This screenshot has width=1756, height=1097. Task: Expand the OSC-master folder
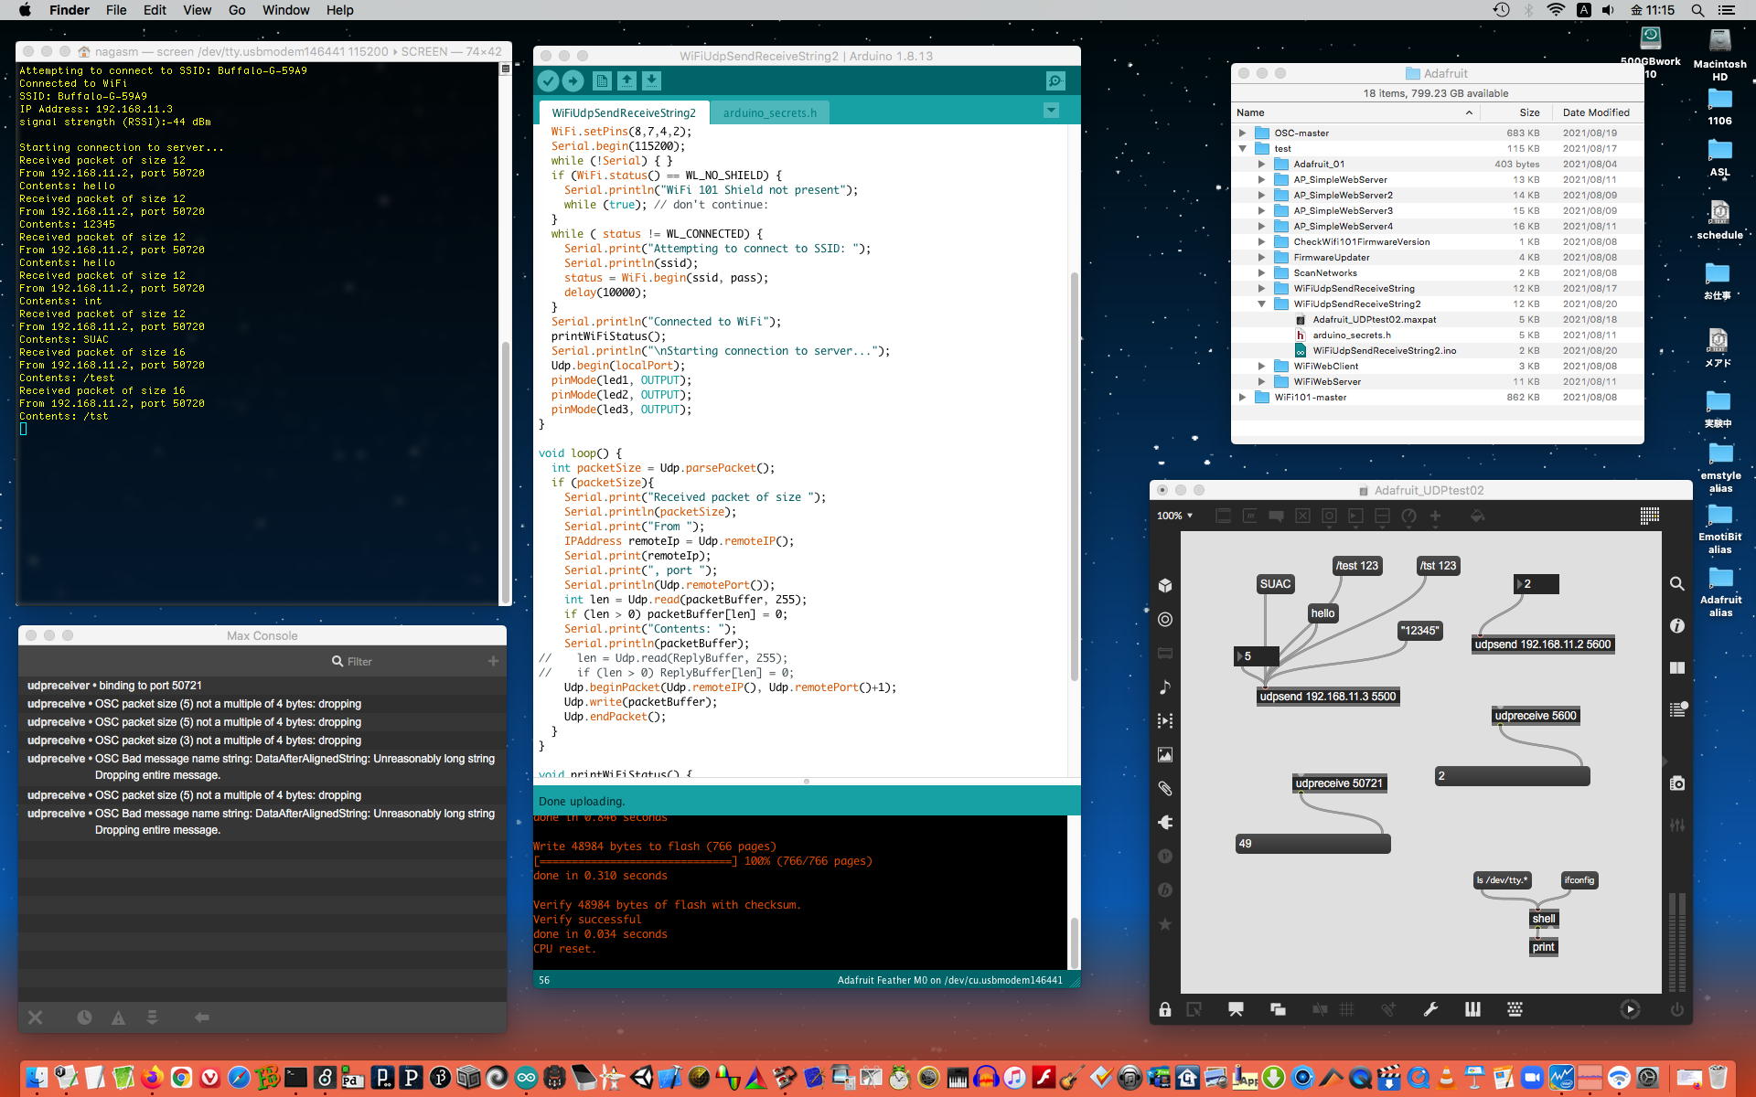1242,133
